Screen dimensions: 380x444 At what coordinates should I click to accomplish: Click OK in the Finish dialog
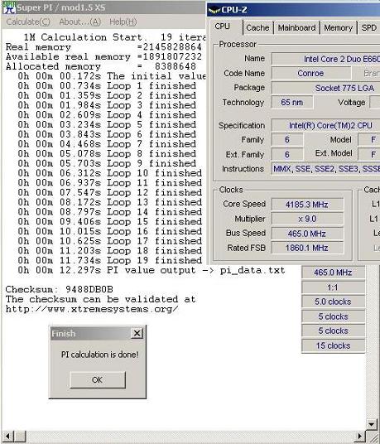(98, 379)
